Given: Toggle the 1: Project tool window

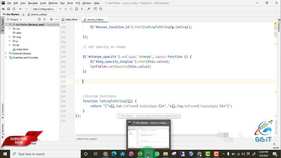Looking at the screenshot, I should pos(2,25).
